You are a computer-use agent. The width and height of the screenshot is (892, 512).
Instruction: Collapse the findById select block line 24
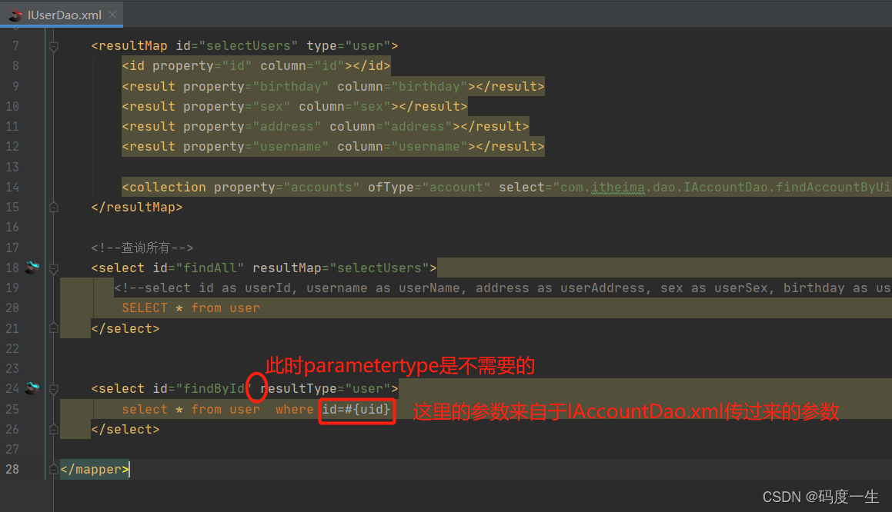pyautogui.click(x=53, y=389)
